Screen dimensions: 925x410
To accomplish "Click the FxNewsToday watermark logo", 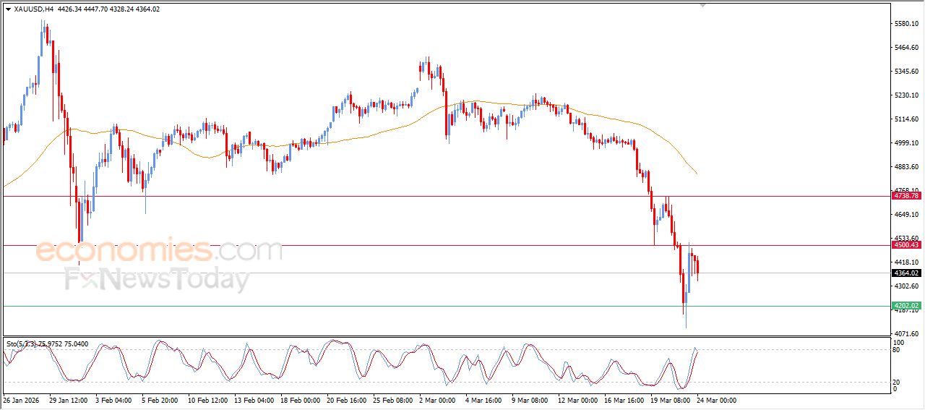I will click(x=157, y=279).
